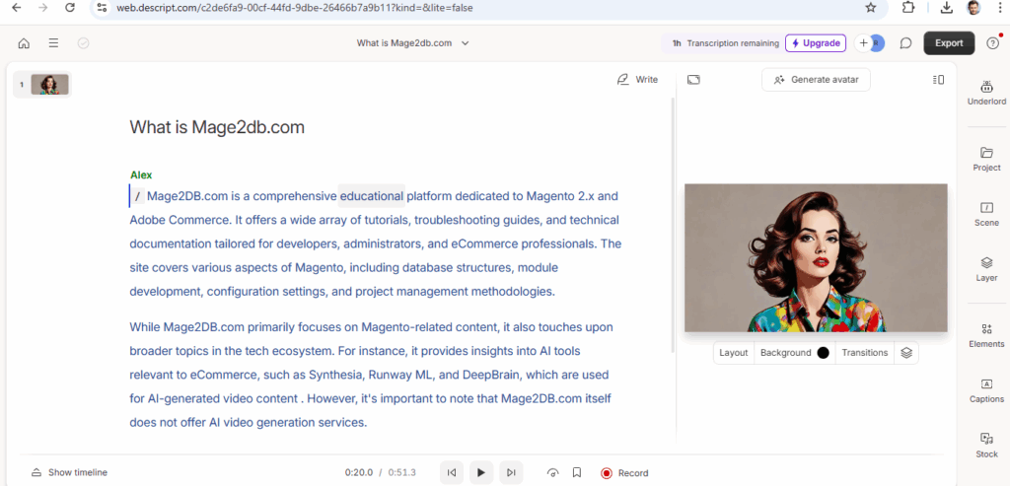Click the Upgrade button
1010x486 pixels.
pos(816,43)
